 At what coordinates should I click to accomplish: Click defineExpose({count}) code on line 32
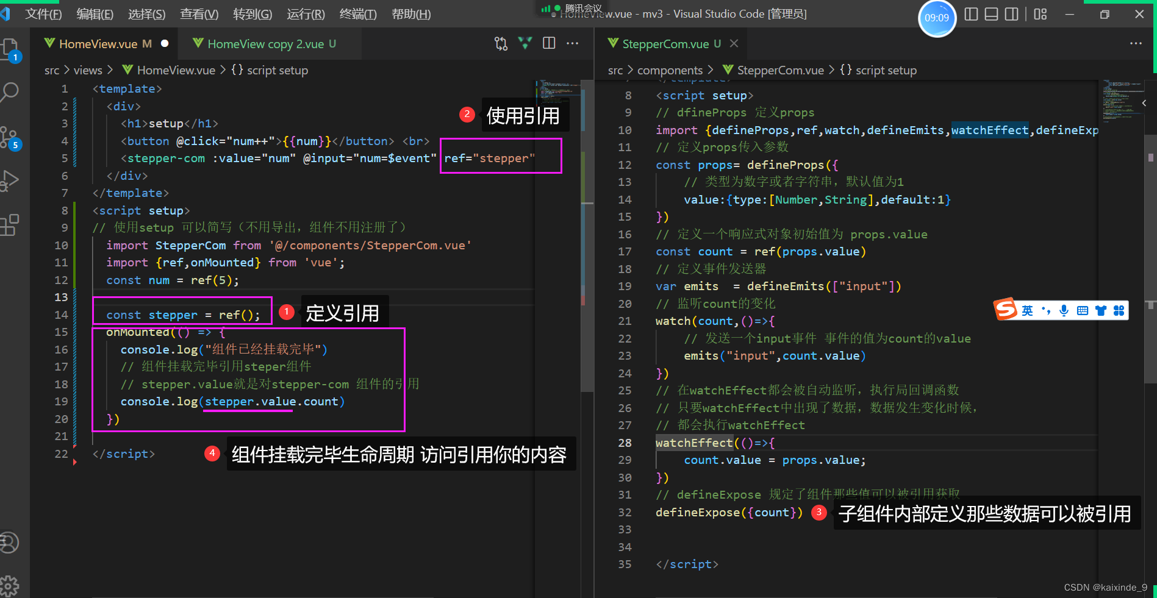(729, 512)
